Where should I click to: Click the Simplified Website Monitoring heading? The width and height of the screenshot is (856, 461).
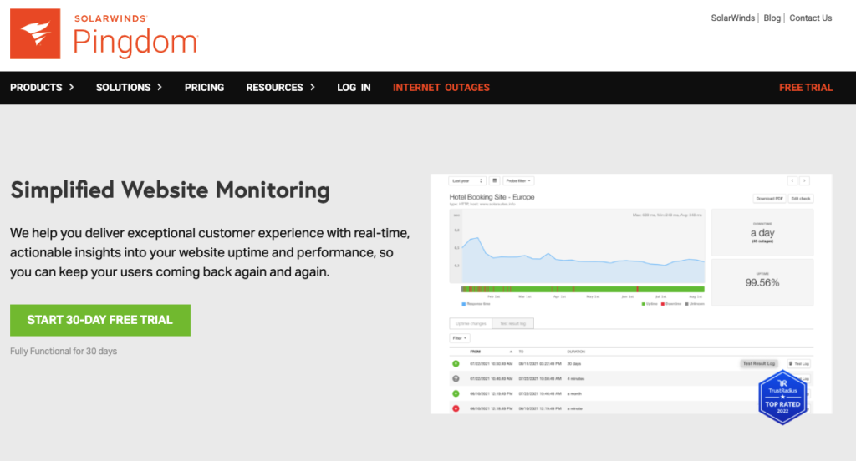[170, 190]
